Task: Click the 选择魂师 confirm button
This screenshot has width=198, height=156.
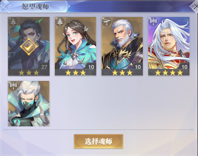Action: point(99,141)
